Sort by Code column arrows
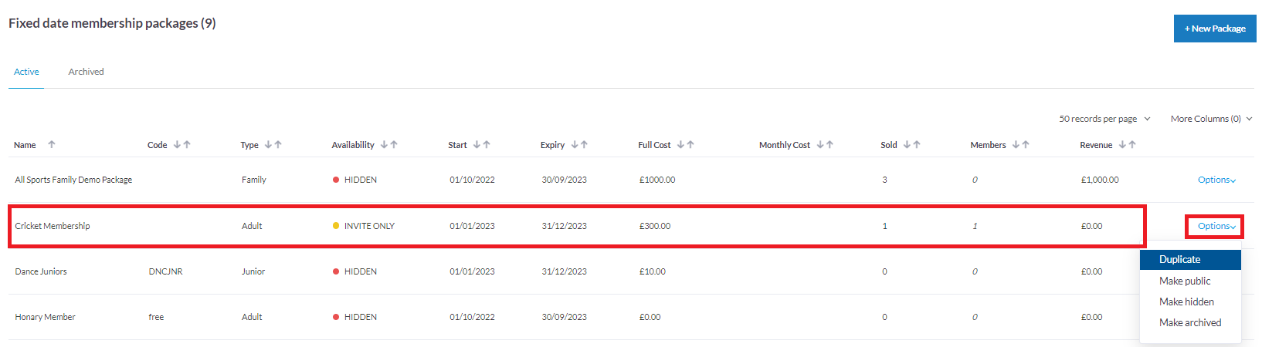 tap(182, 145)
